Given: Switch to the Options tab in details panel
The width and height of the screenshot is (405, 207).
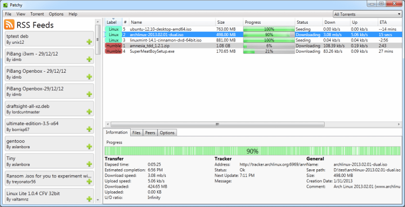Looking at the screenshot, I should pos(167,133).
